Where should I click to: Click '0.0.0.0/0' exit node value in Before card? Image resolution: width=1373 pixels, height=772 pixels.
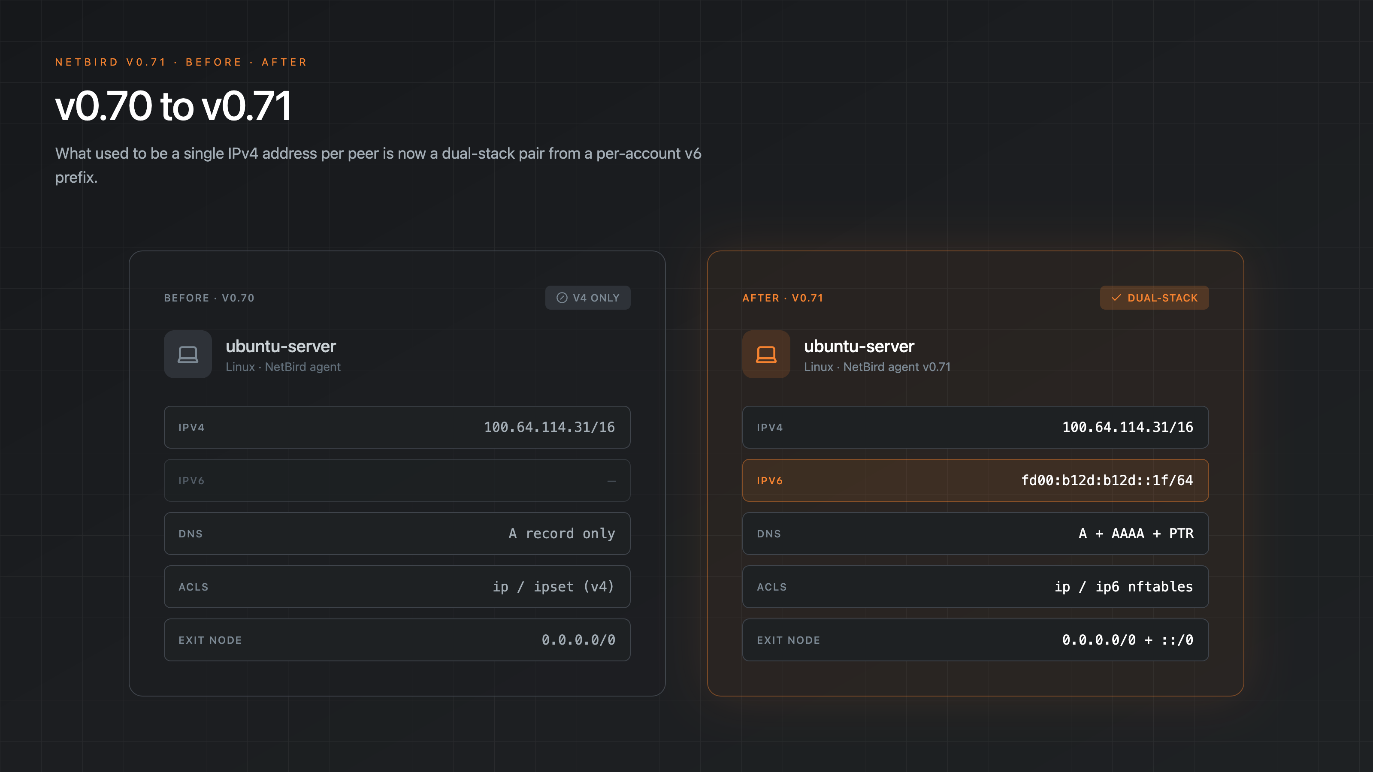pos(578,640)
